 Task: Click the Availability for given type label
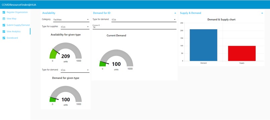[66, 35]
